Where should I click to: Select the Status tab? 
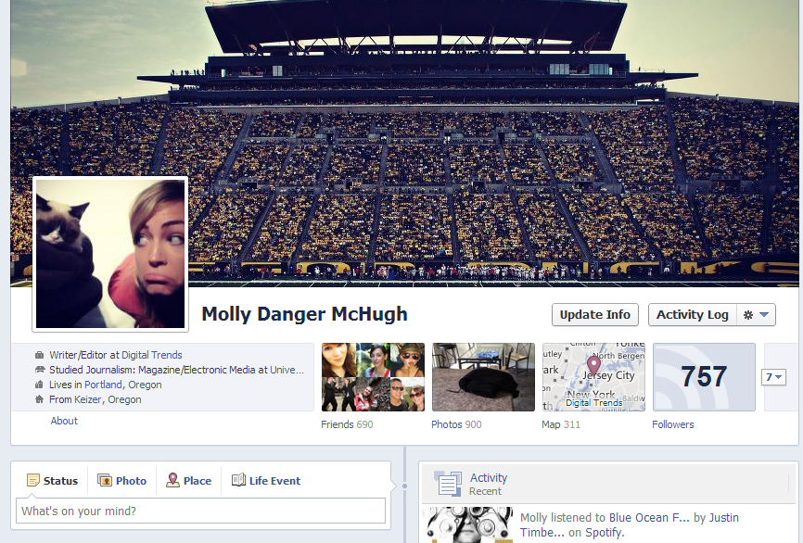pyautogui.click(x=52, y=481)
